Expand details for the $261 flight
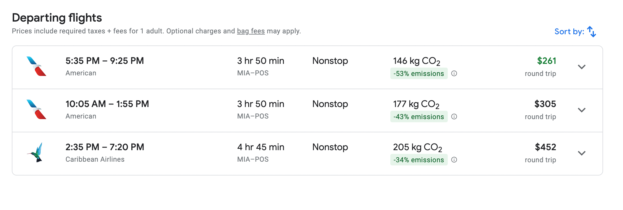 click(x=581, y=67)
